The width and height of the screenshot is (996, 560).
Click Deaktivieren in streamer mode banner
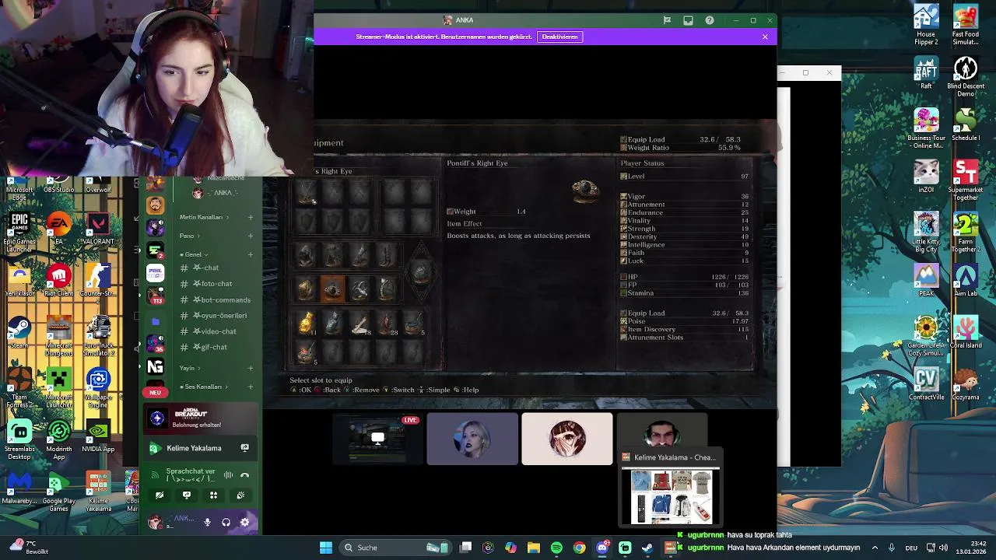559,37
